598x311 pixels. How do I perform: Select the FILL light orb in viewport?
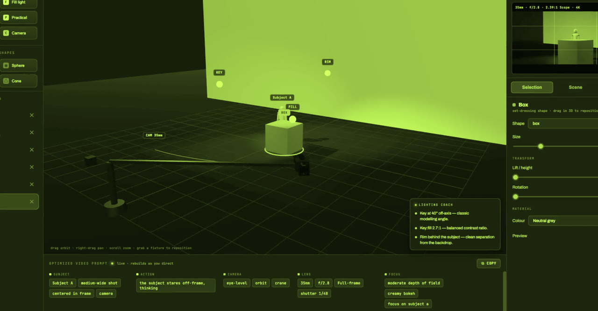pyautogui.click(x=292, y=119)
